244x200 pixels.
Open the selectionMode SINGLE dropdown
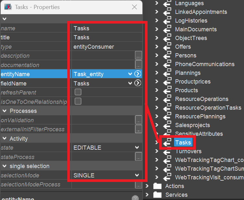(x=137, y=175)
